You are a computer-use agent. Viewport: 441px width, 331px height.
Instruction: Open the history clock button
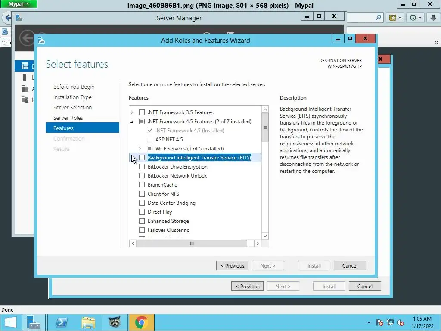coord(416,18)
